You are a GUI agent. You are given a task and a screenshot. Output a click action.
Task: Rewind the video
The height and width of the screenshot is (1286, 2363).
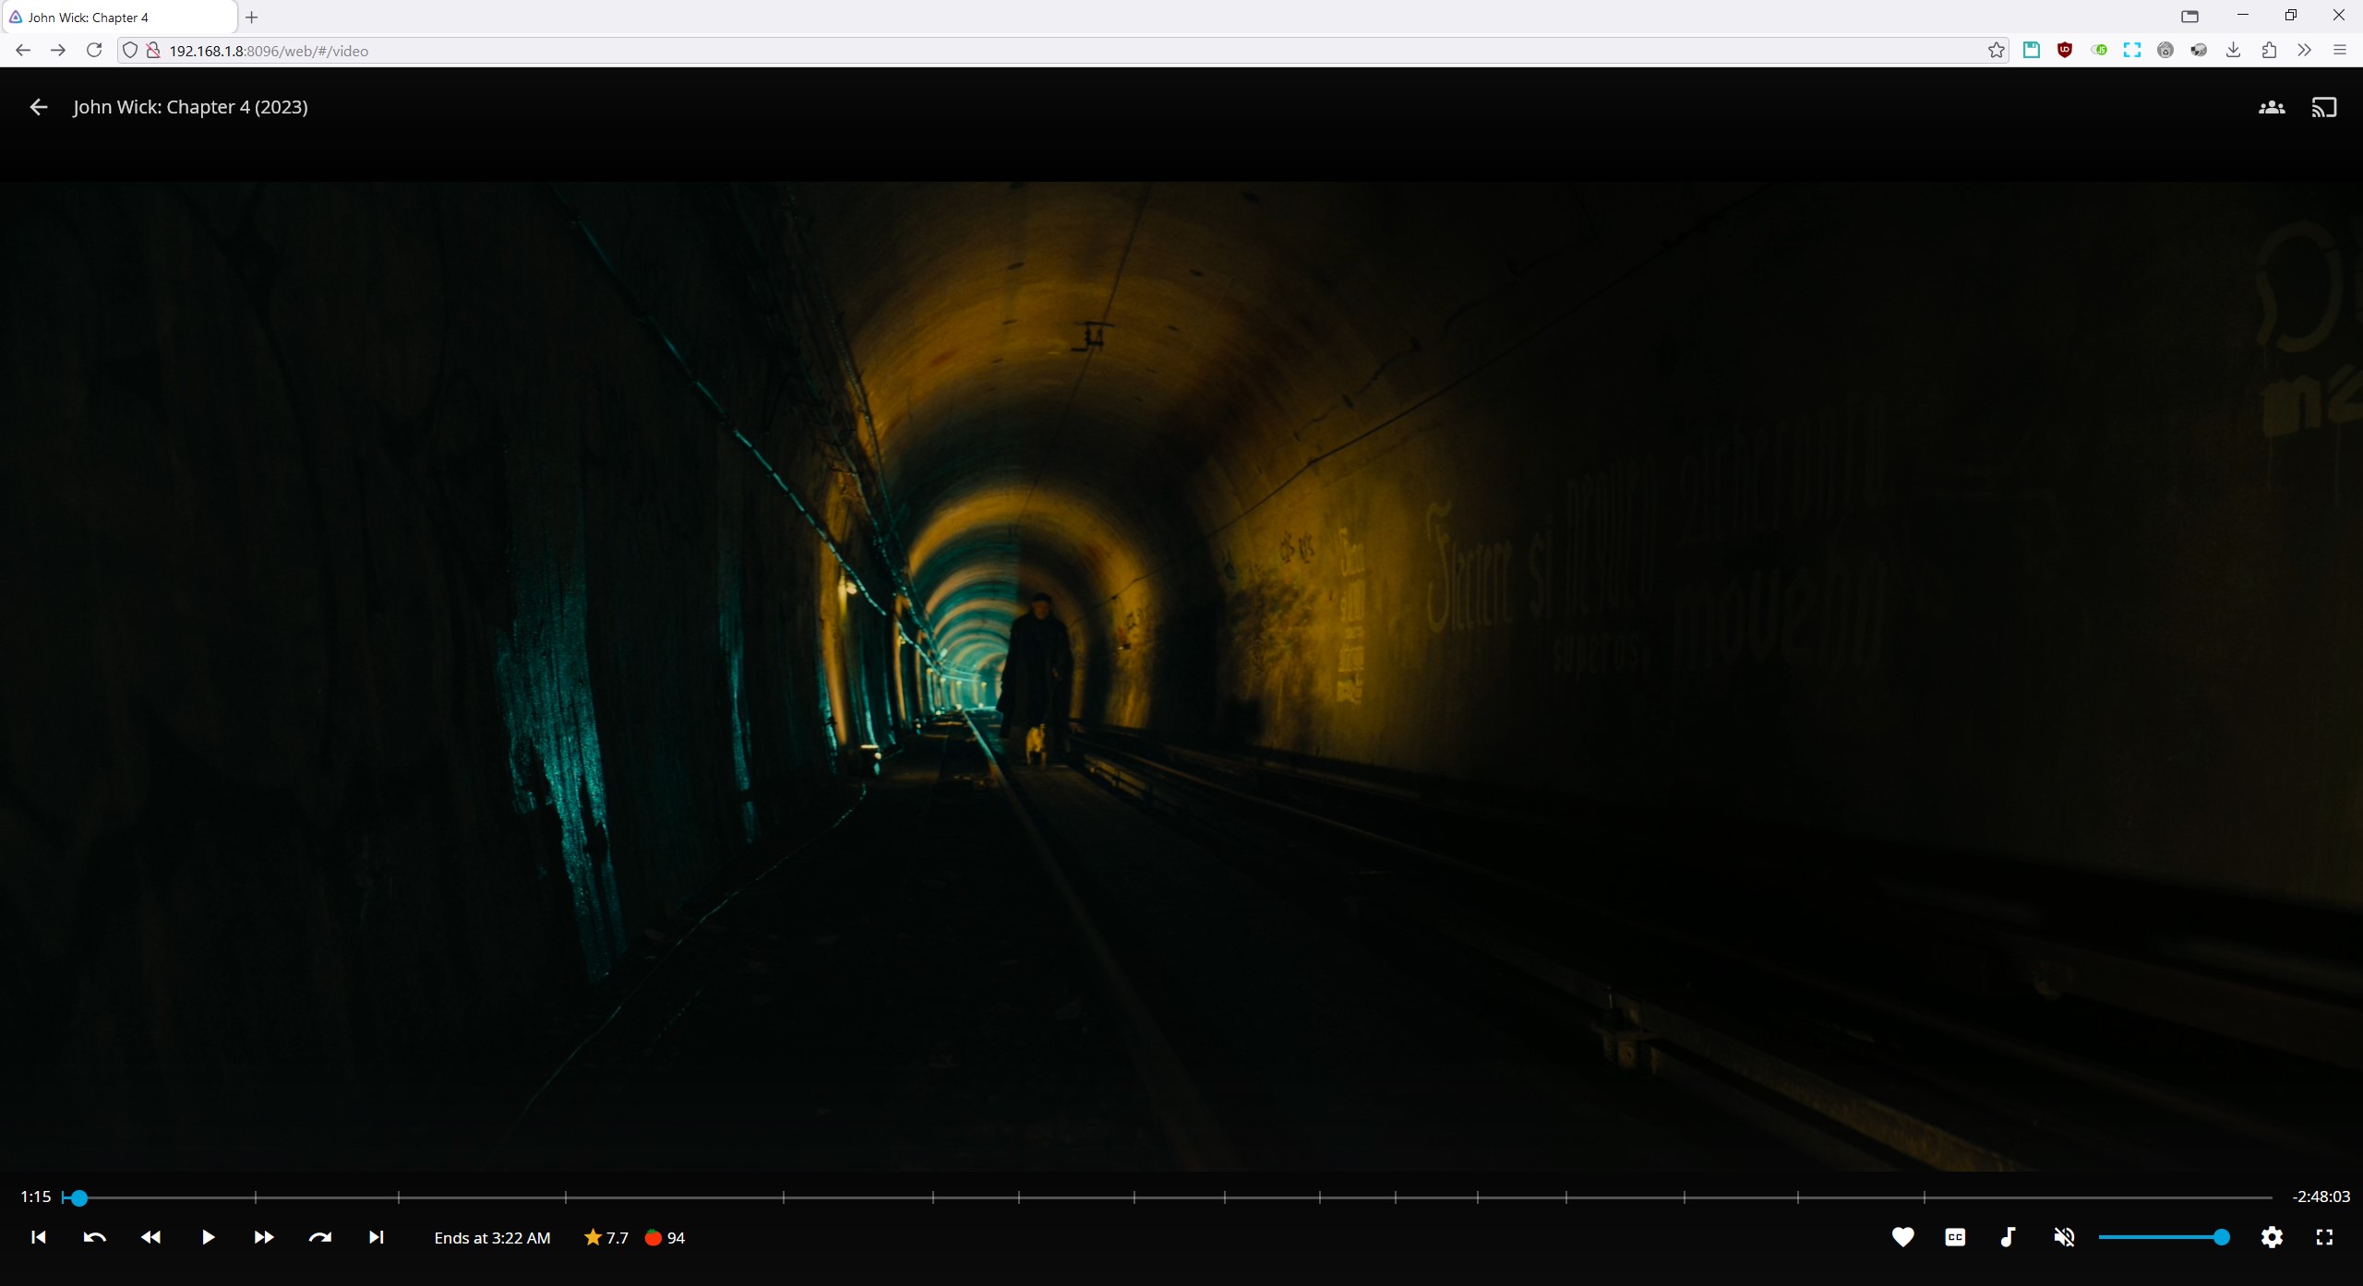(x=150, y=1237)
